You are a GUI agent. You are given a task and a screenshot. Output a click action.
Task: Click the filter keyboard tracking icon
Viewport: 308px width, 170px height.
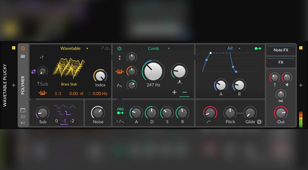pyautogui.click(x=120, y=72)
